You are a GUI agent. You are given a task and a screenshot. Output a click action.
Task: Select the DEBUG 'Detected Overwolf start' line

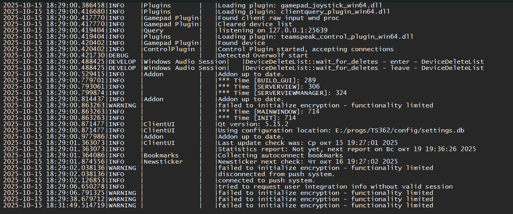pos(263,55)
